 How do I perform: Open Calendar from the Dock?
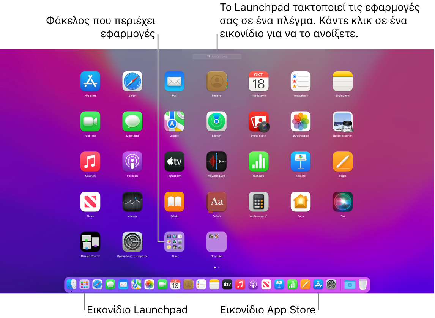175,285
